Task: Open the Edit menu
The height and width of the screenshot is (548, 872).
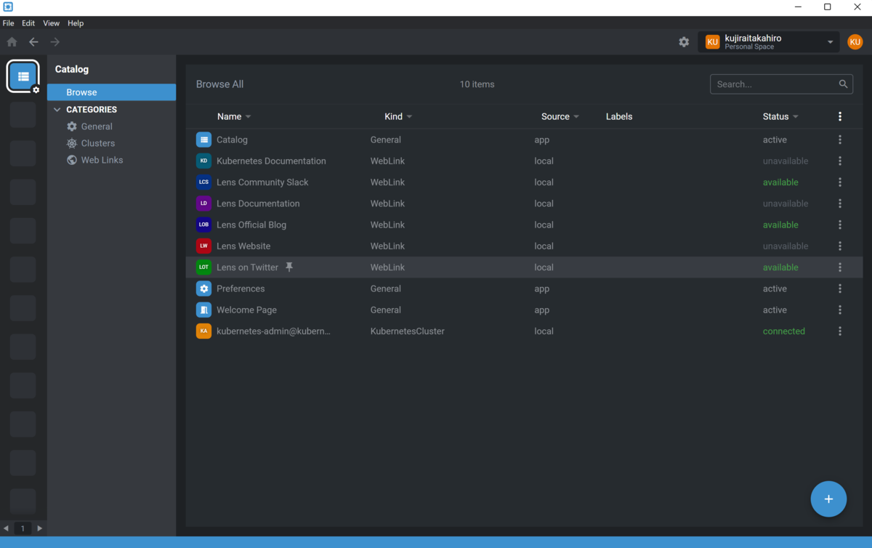Action: 28,23
